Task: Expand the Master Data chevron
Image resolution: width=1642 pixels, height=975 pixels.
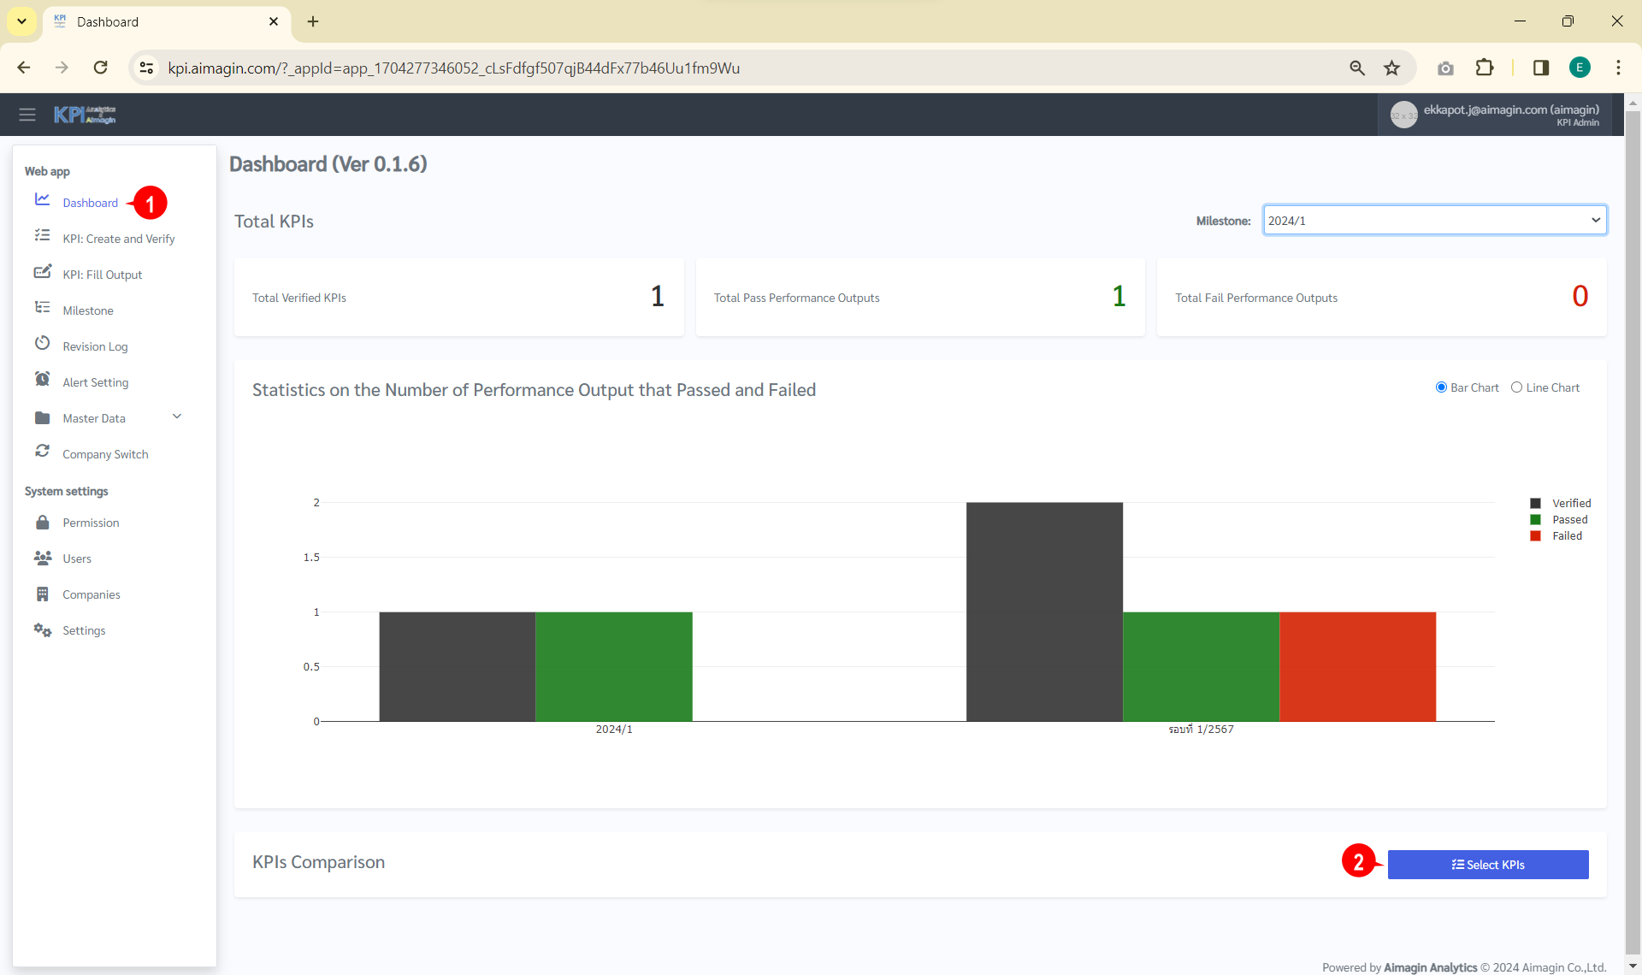Action: pyautogui.click(x=177, y=417)
